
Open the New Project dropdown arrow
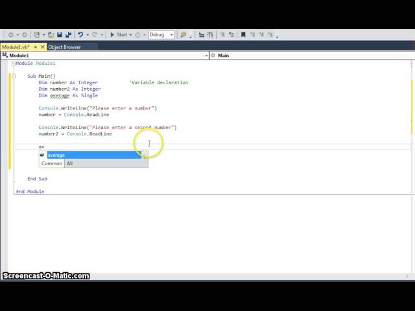coord(43,34)
